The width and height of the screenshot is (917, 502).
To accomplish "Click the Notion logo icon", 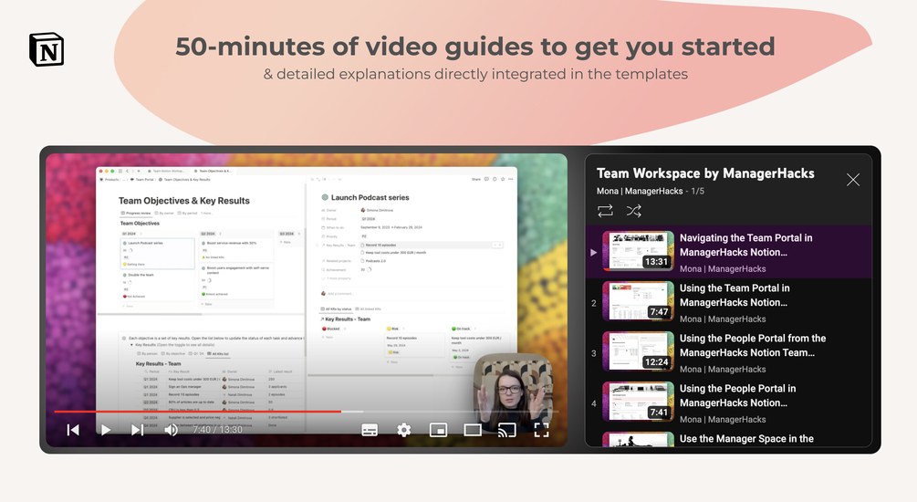I will pyautogui.click(x=47, y=49).
